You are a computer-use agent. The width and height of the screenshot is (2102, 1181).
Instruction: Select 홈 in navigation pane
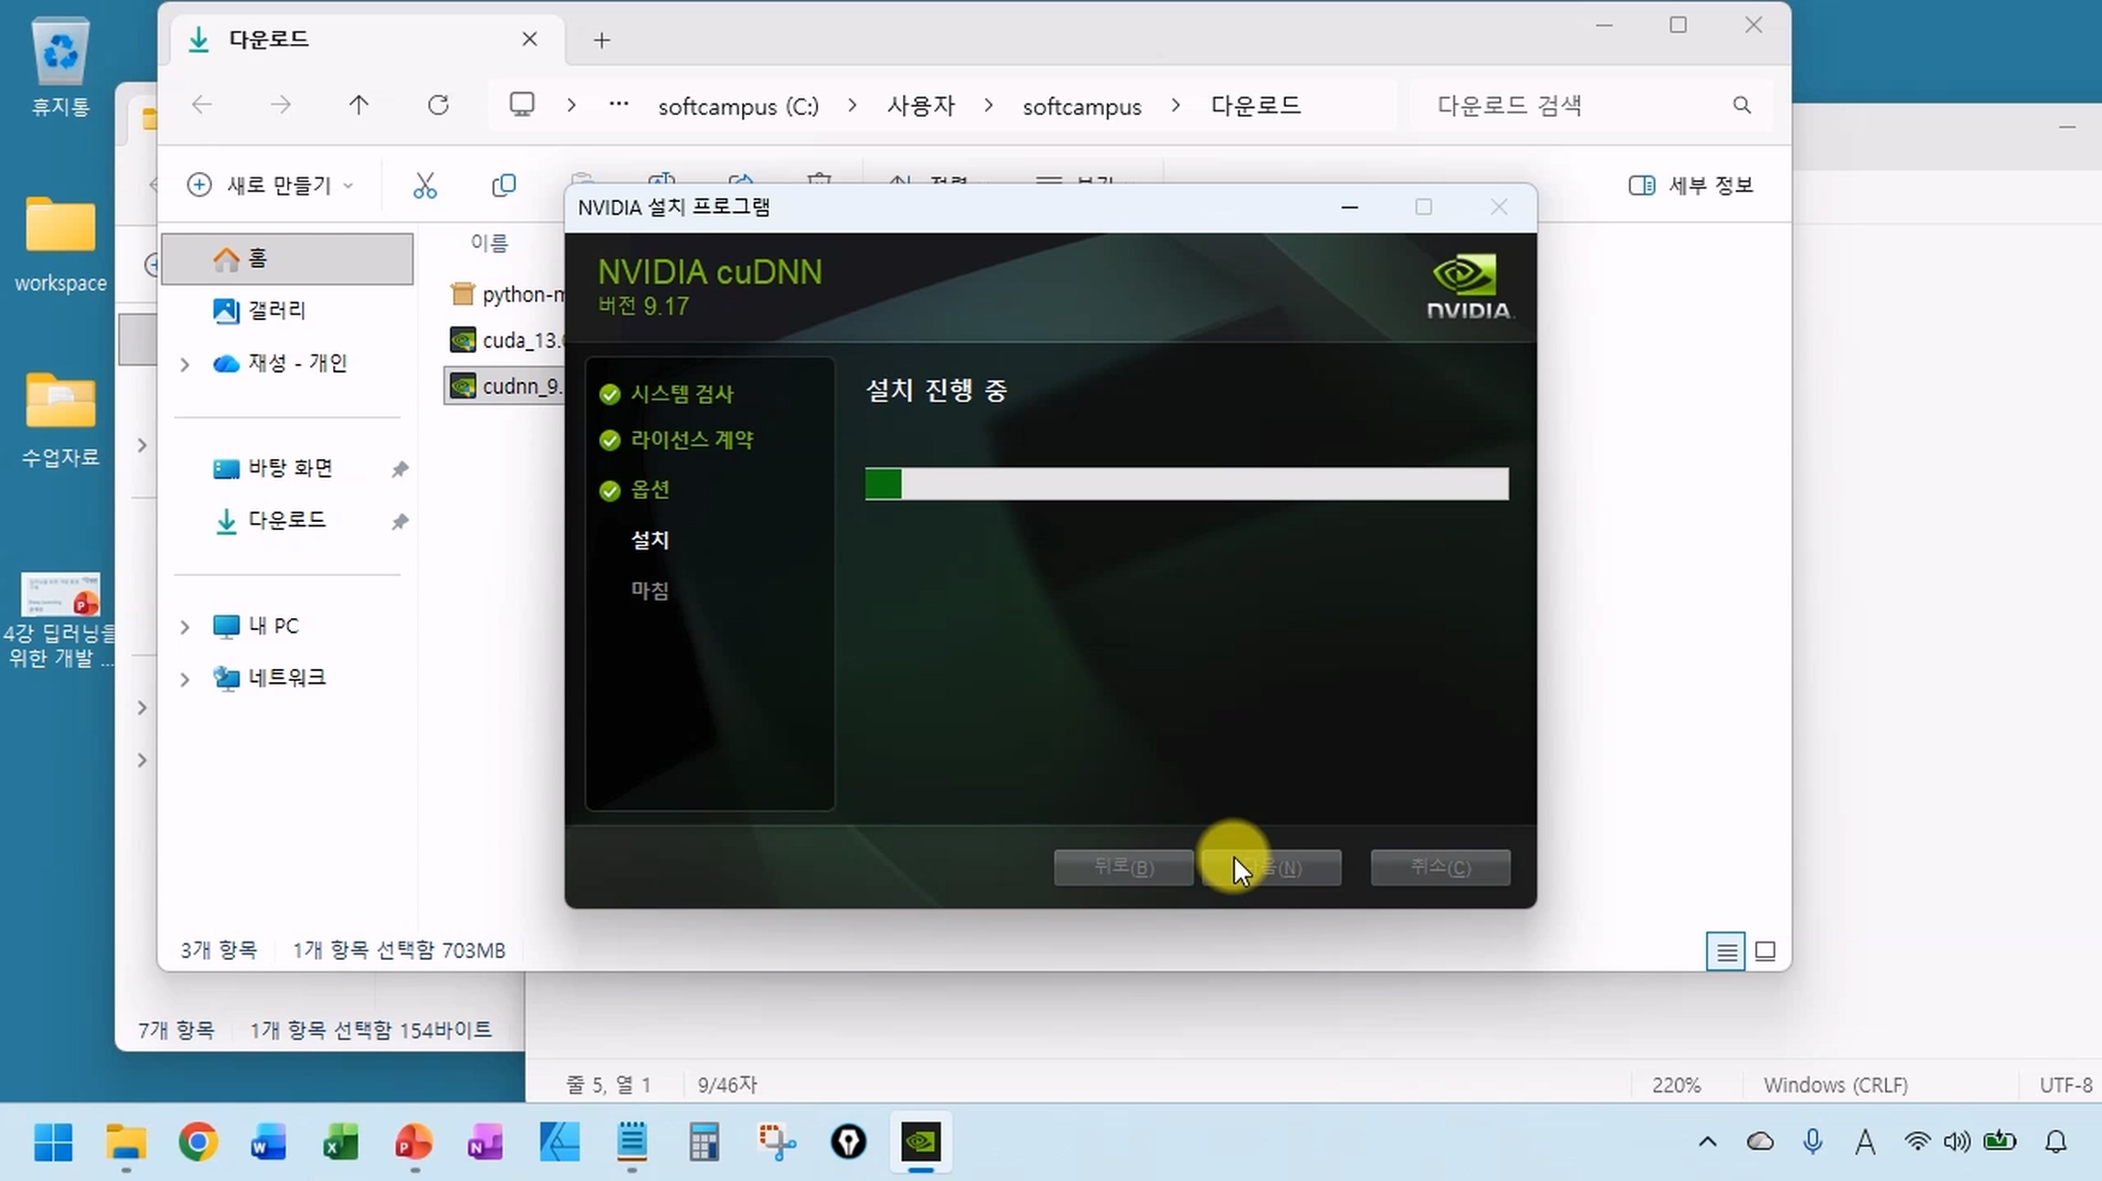287,259
